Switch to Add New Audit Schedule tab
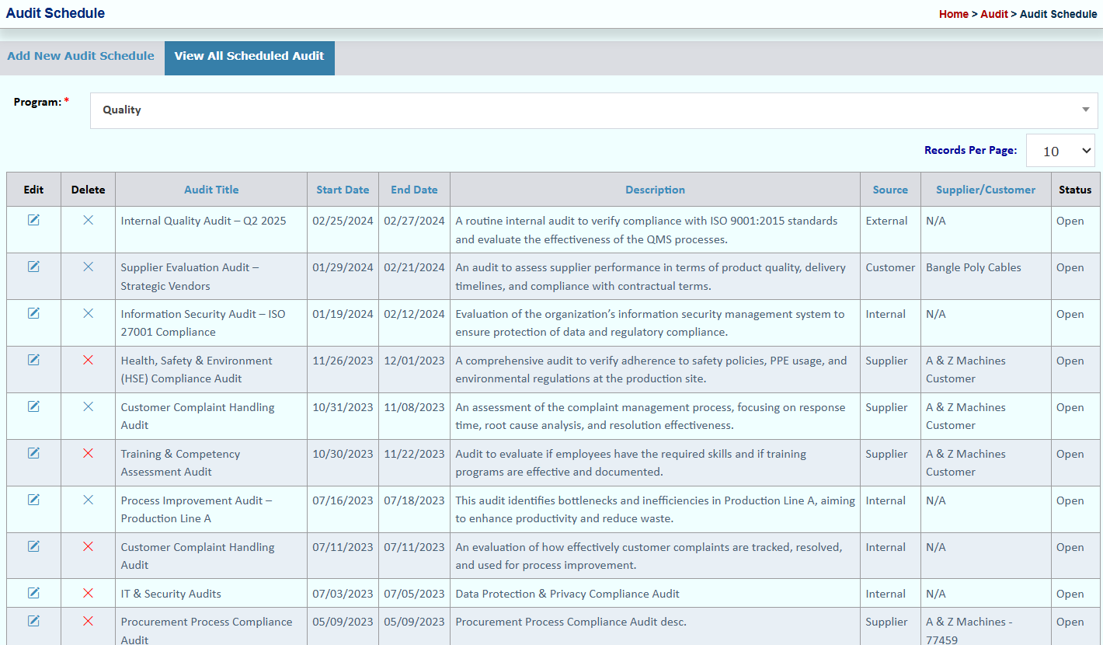This screenshot has width=1103, height=645. (81, 56)
